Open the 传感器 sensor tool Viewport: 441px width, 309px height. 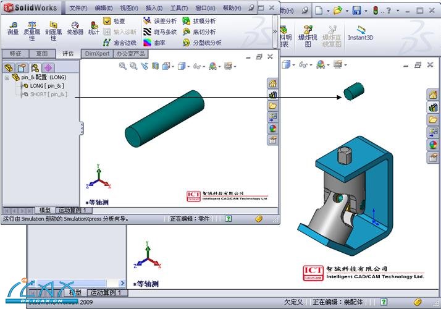coord(75,28)
